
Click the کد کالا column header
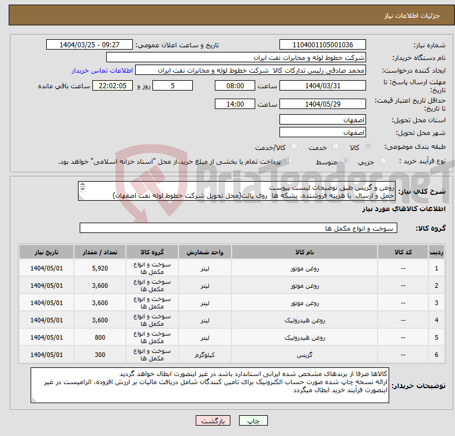tap(403, 252)
